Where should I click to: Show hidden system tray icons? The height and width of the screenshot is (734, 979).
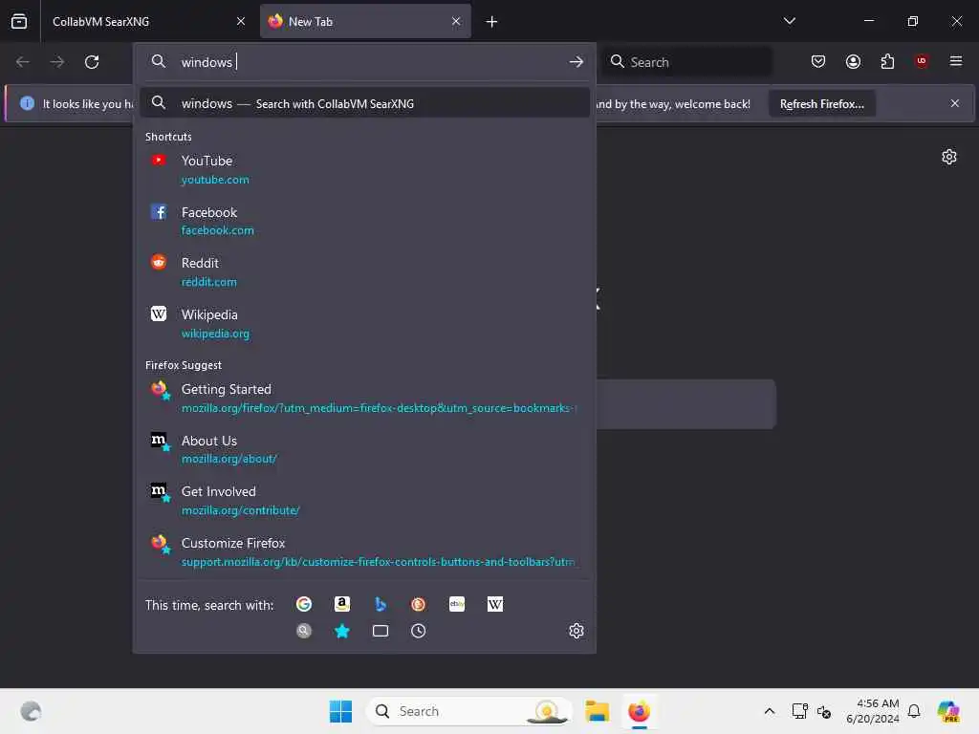pos(770,711)
